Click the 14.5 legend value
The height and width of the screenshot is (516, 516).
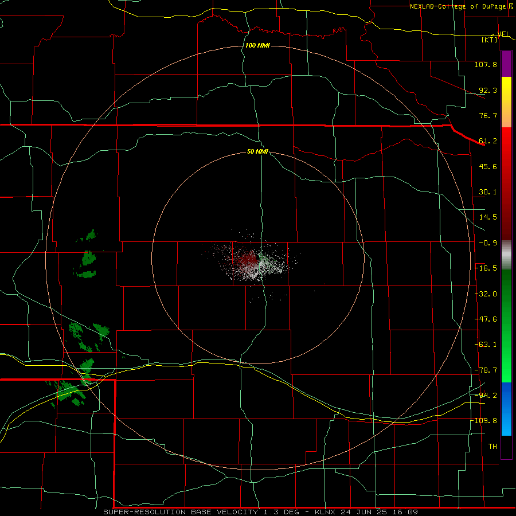(488, 217)
